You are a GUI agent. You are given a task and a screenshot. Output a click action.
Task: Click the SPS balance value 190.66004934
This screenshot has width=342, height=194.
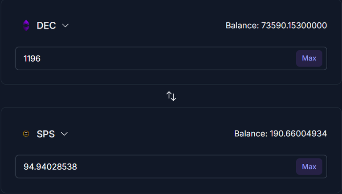pos(298,134)
